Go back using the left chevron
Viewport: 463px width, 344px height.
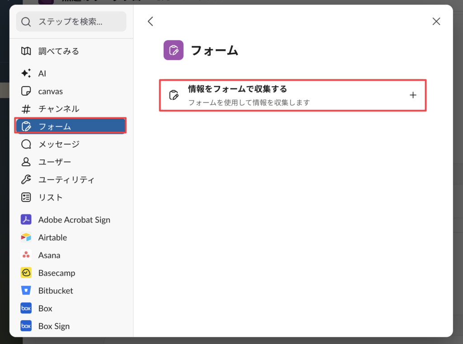coord(151,21)
